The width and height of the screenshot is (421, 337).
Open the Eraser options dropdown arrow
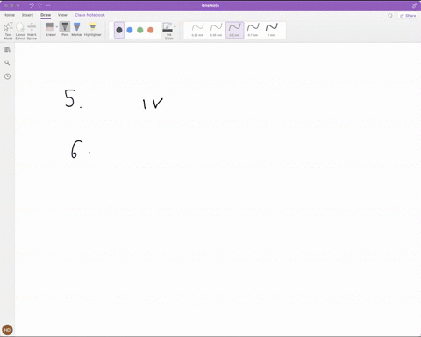(x=57, y=27)
